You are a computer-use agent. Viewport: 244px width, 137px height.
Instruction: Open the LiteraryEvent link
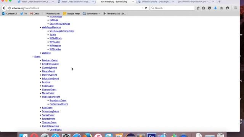[49, 89]
